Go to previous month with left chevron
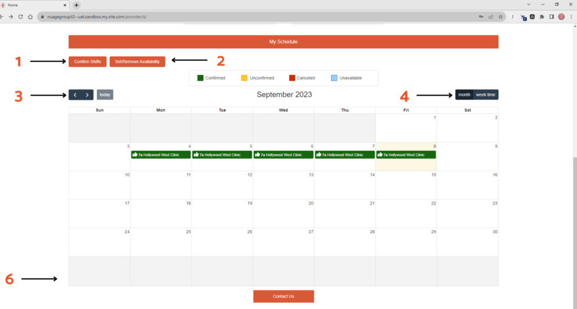The image size is (577, 309). (x=75, y=95)
